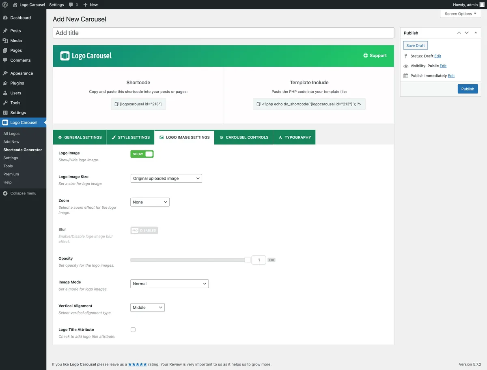Viewport: 487px width, 370px height.
Task: Open the Image Mode dropdown
Action: tap(170, 284)
